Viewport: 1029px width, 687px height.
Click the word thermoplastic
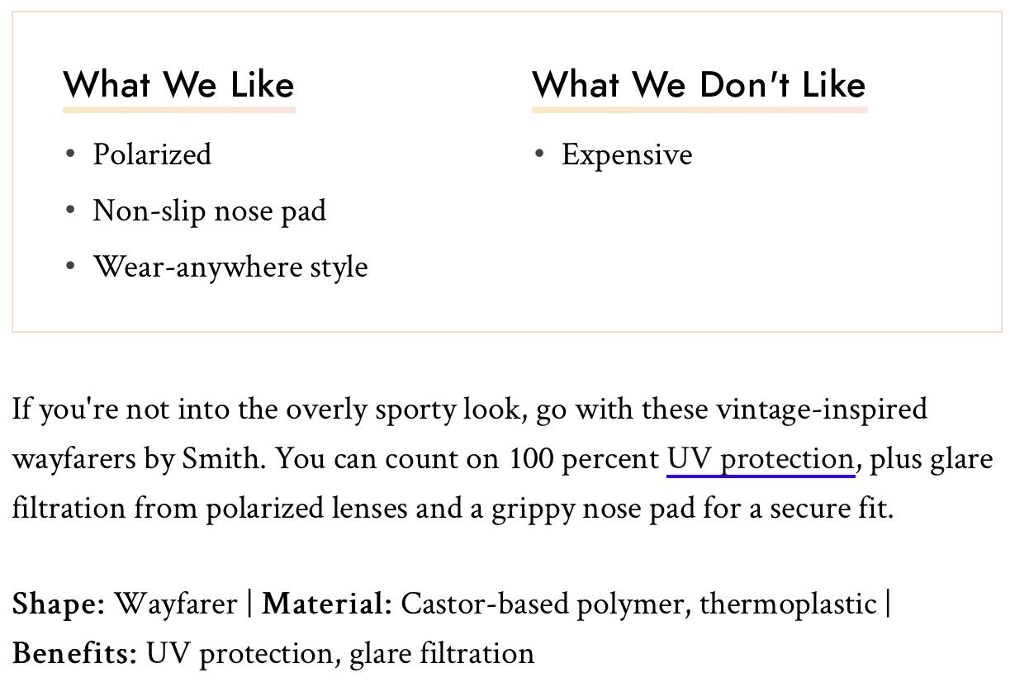pos(788,604)
